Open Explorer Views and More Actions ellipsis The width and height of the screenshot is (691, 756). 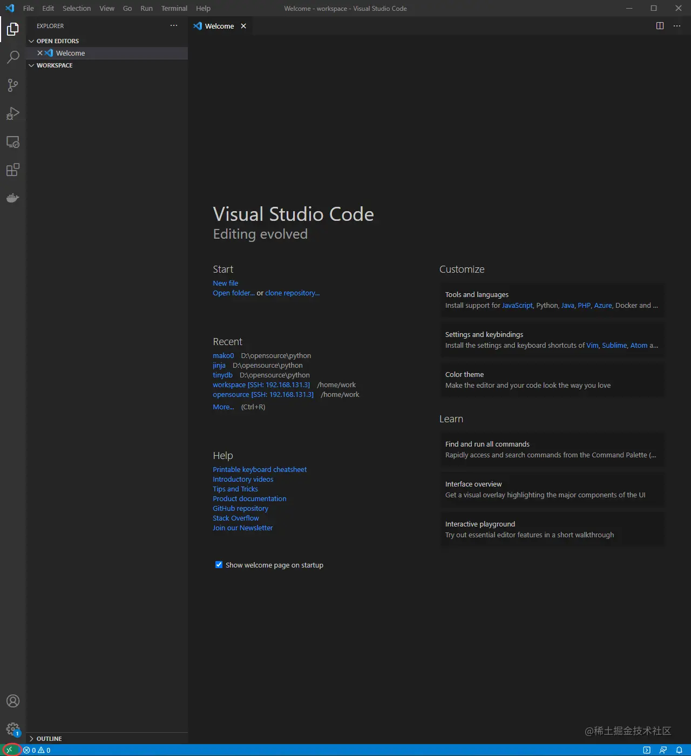(x=174, y=25)
